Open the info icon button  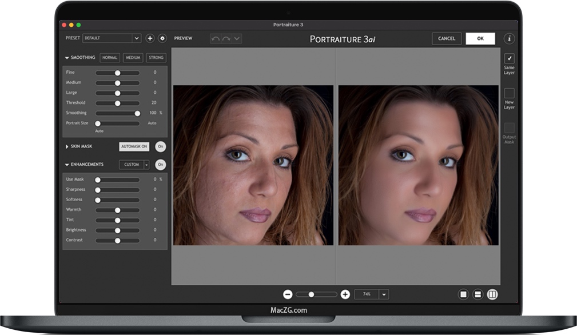click(x=509, y=39)
